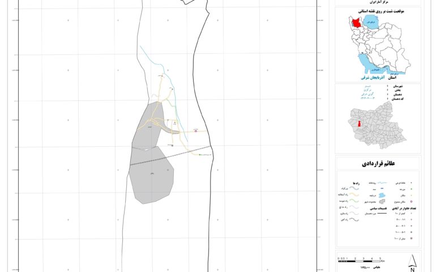Click the green point marker near the railway
436x272 pixels.
click(x=199, y=154)
